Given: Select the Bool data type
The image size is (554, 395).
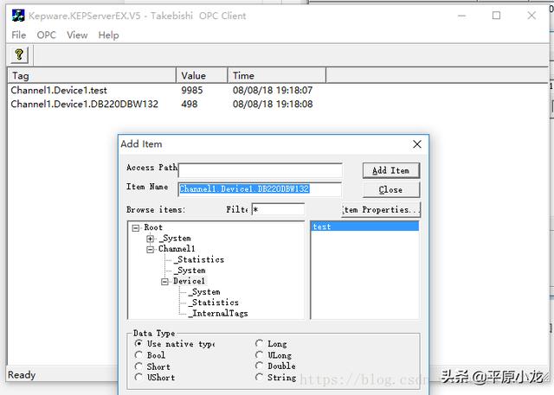Looking at the screenshot, I should (138, 354).
